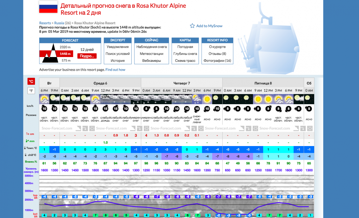Click the clear night icon for Четверг 9 PM
Screen dimensions: 359x218
[217, 99]
